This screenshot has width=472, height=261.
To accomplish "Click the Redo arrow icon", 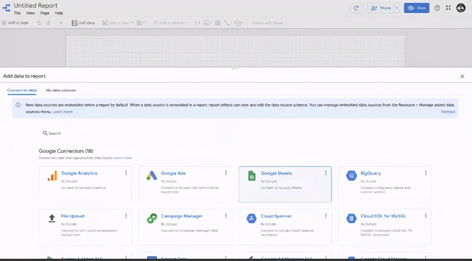I will 48,23.
